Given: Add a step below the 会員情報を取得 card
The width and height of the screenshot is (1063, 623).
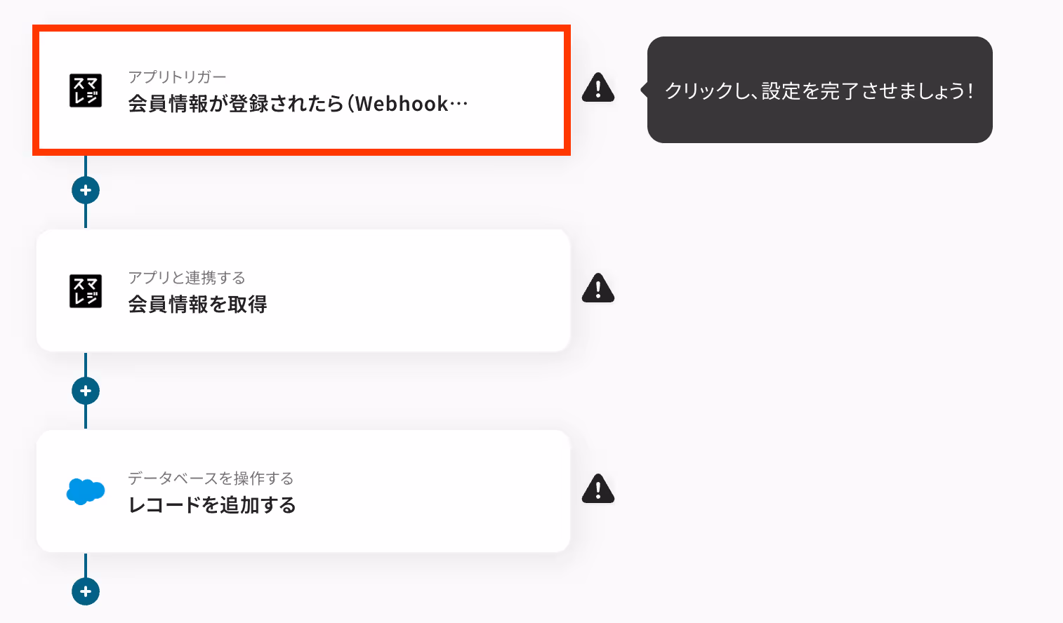Looking at the screenshot, I should click(x=86, y=391).
